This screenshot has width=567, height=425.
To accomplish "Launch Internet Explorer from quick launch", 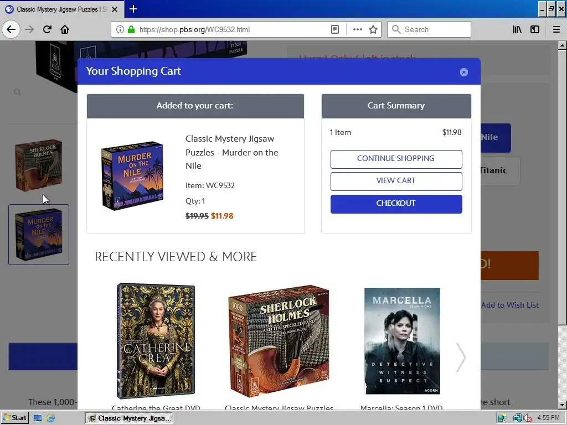I will (x=50, y=418).
